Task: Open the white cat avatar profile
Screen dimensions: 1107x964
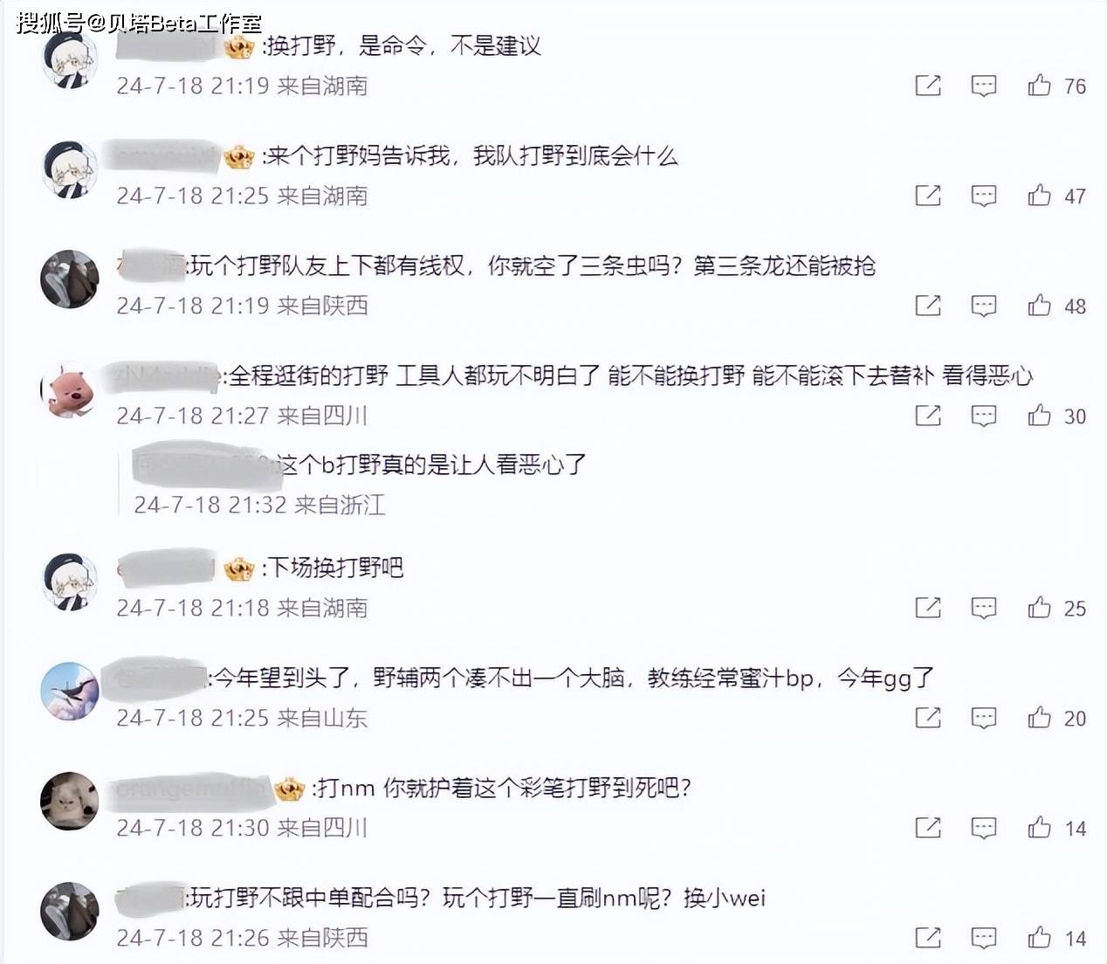Action: pyautogui.click(x=71, y=802)
